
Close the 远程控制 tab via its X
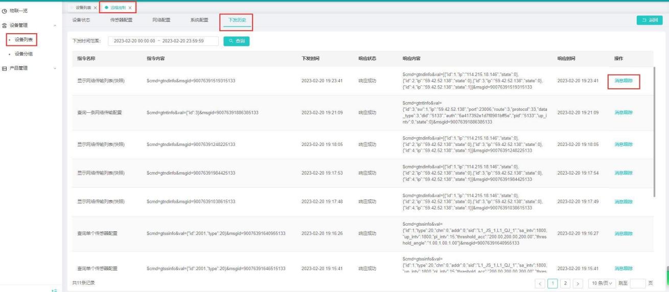coord(130,8)
